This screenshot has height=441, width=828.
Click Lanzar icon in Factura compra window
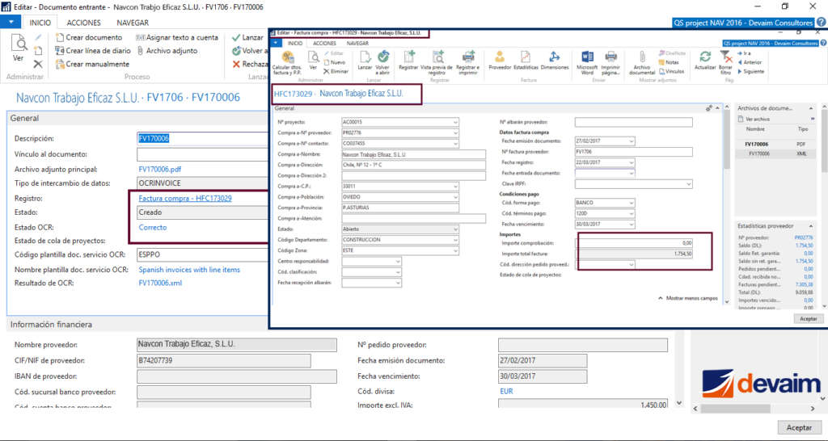pos(365,58)
